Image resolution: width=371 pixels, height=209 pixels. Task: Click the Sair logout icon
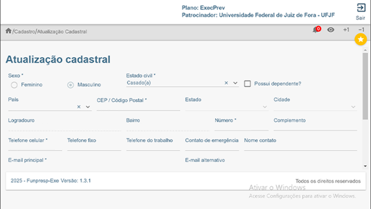(x=360, y=8)
